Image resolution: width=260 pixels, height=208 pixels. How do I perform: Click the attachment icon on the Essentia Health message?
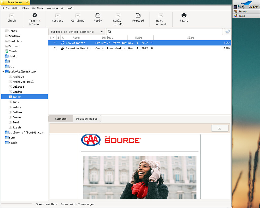63,48
